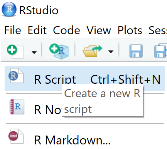Open the Edit menu
Image resolution: width=167 pixels, height=149 pixels.
coord(37,30)
